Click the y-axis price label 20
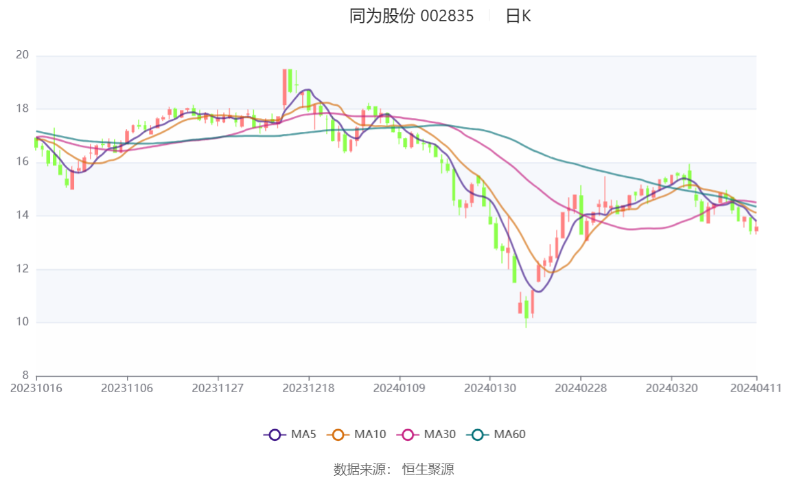The height and width of the screenshot is (480, 788). tap(22, 56)
